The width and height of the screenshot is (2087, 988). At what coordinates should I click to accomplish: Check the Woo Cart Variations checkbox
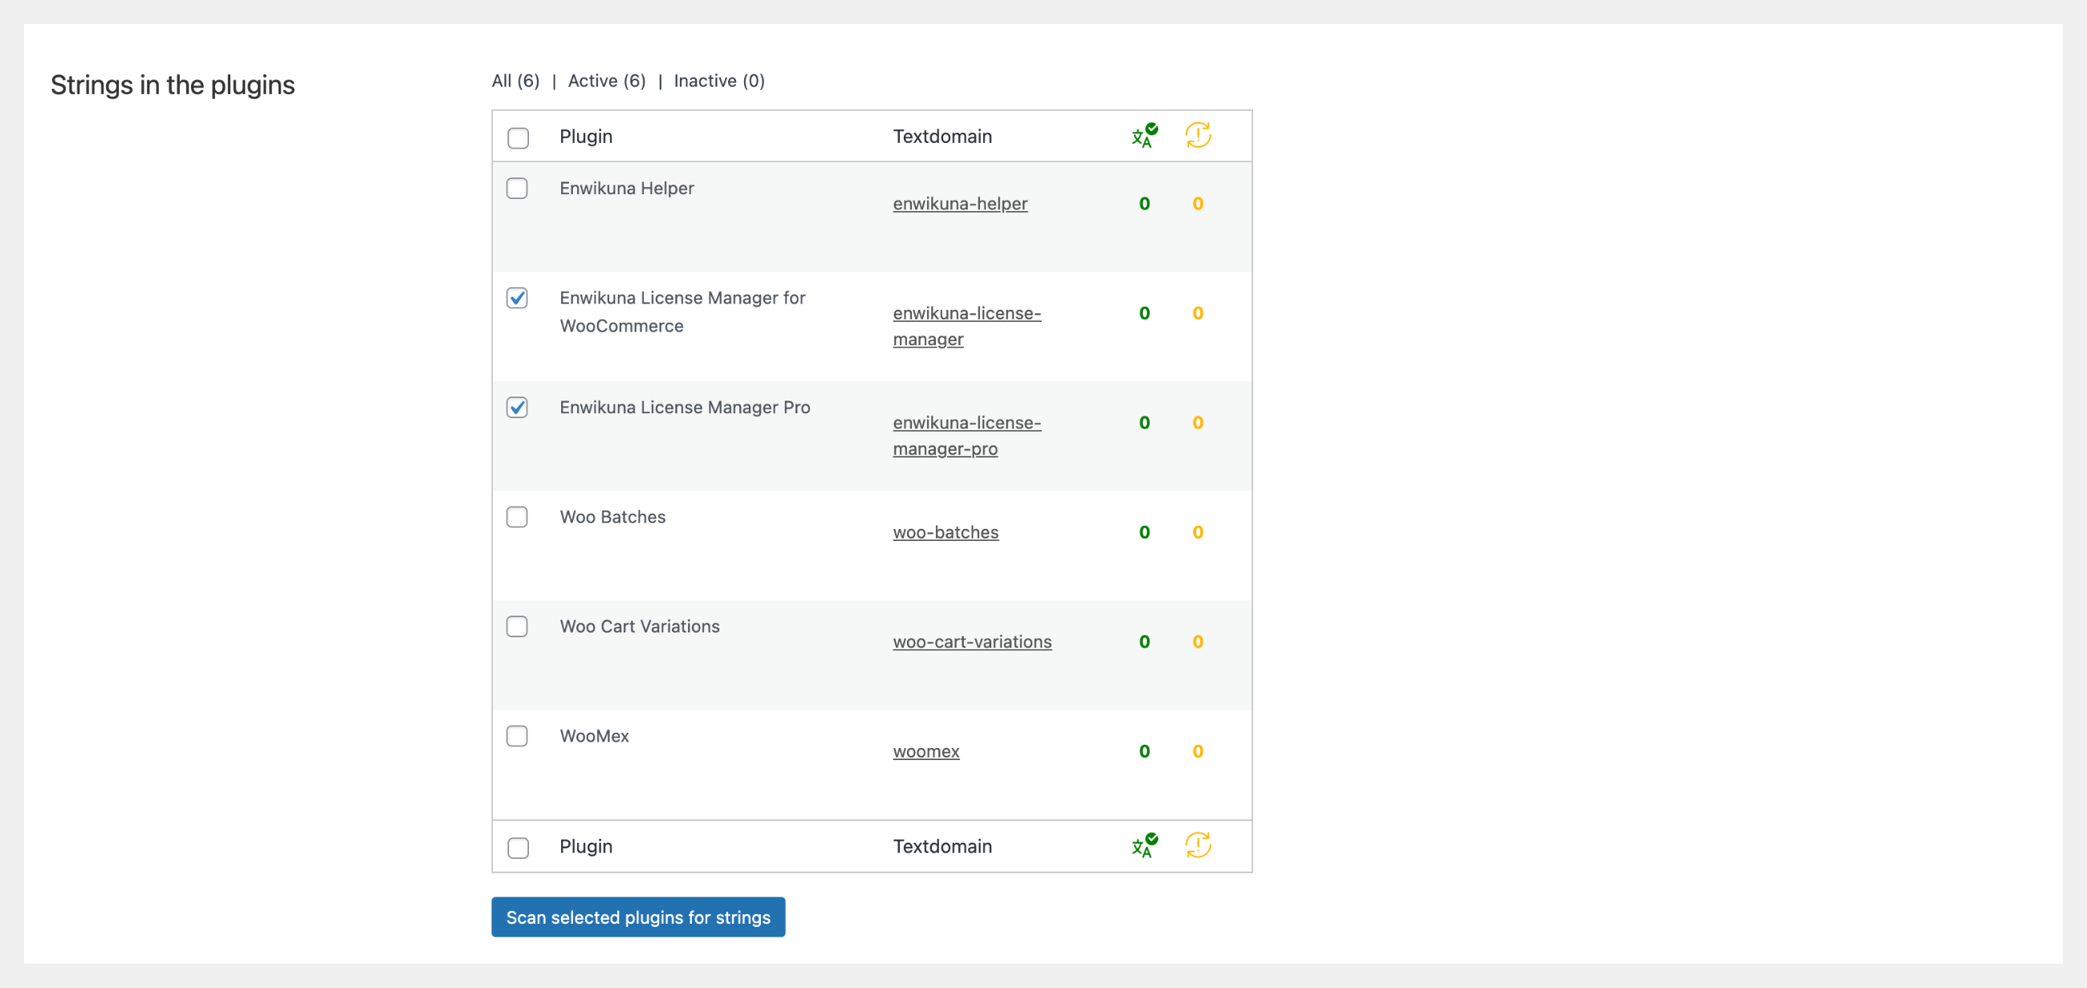pos(517,626)
